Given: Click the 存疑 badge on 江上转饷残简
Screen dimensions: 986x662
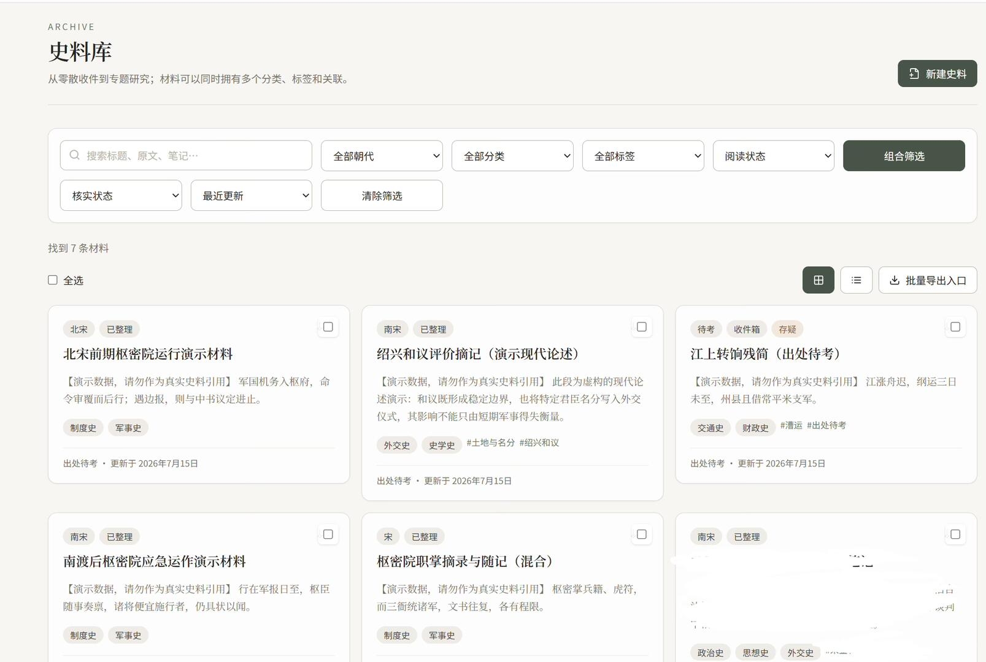Looking at the screenshot, I should pyautogui.click(x=787, y=329).
